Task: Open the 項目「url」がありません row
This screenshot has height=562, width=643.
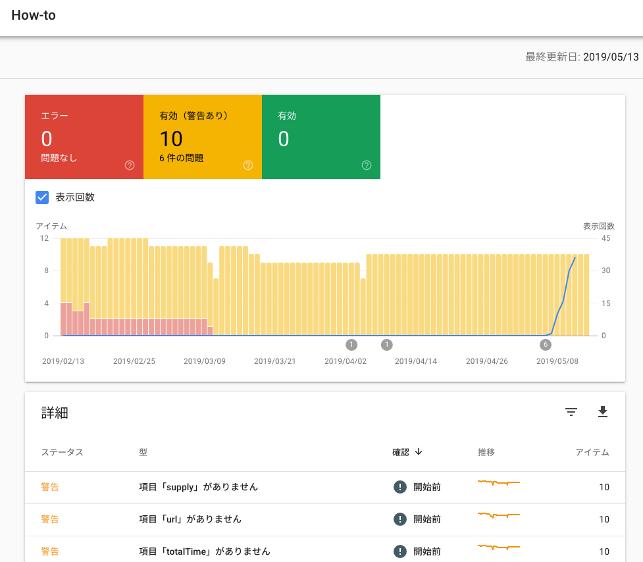Action: pos(325,519)
